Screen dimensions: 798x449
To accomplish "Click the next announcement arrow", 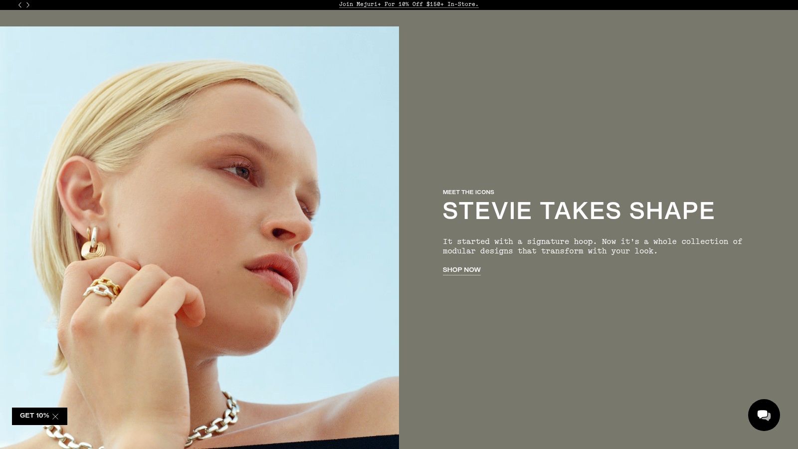I will click(28, 5).
